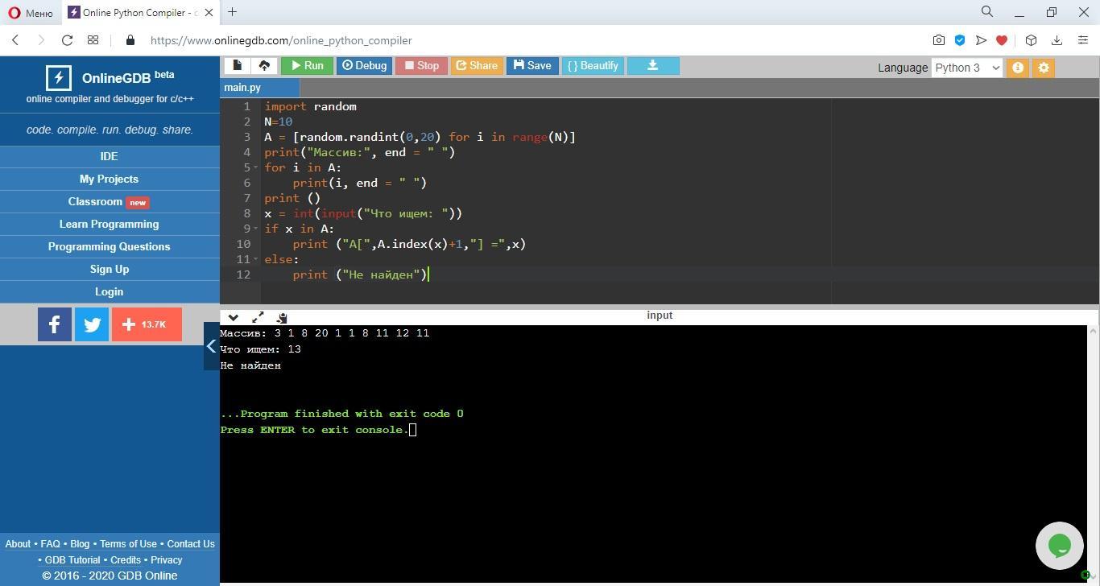Screen dimensions: 1100x586
Task: Fold the if block at line 9
Action: 257,229
